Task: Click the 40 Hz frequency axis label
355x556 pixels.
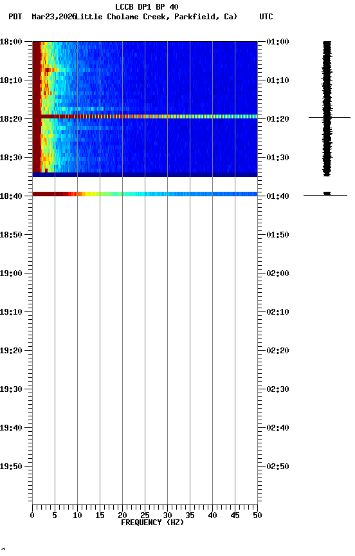Action: click(x=212, y=515)
